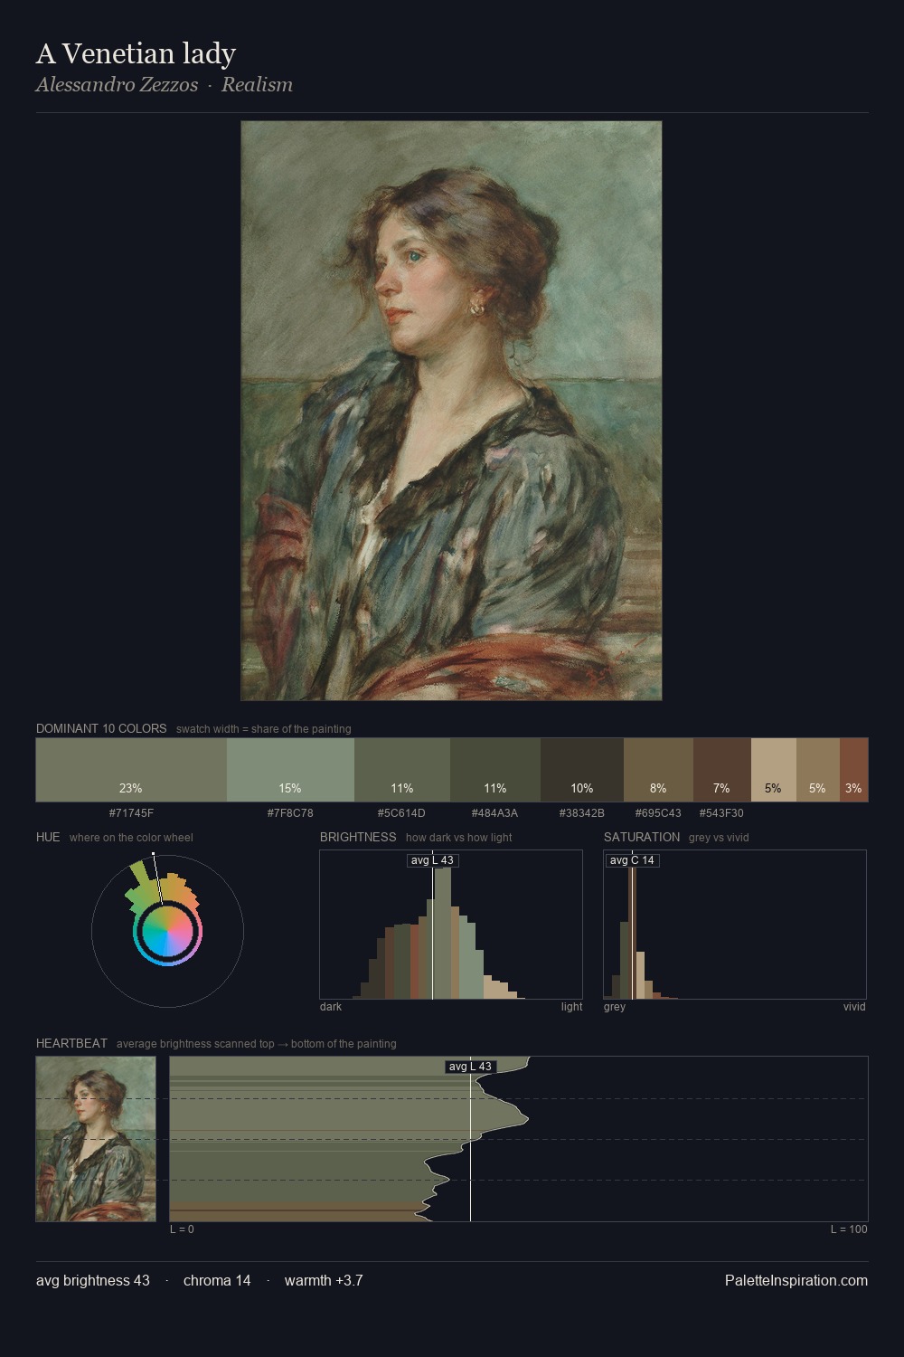
Task: Click the hue color wheel chart
Action: pos(167,930)
